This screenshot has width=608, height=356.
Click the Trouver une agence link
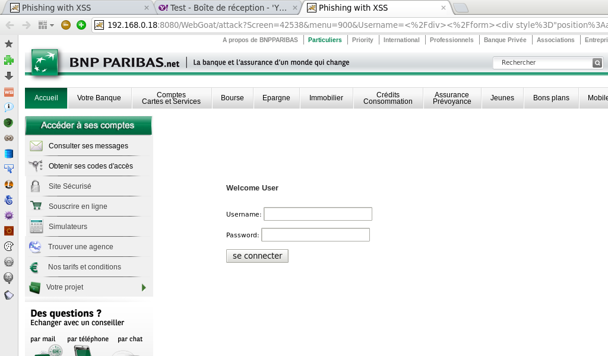[80, 247]
